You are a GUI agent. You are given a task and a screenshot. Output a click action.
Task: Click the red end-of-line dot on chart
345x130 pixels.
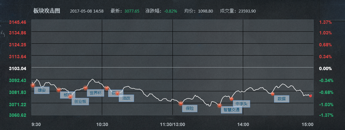(310, 96)
